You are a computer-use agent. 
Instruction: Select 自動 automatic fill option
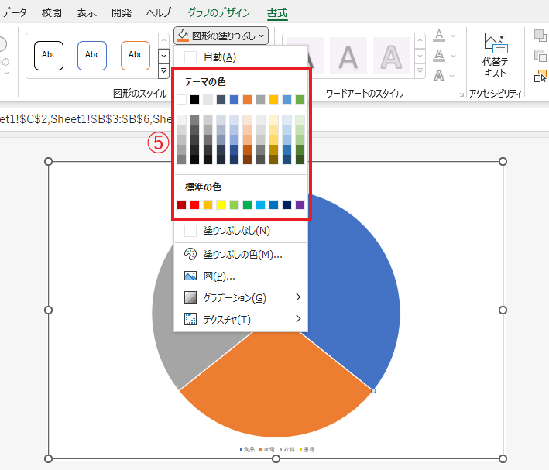click(219, 57)
